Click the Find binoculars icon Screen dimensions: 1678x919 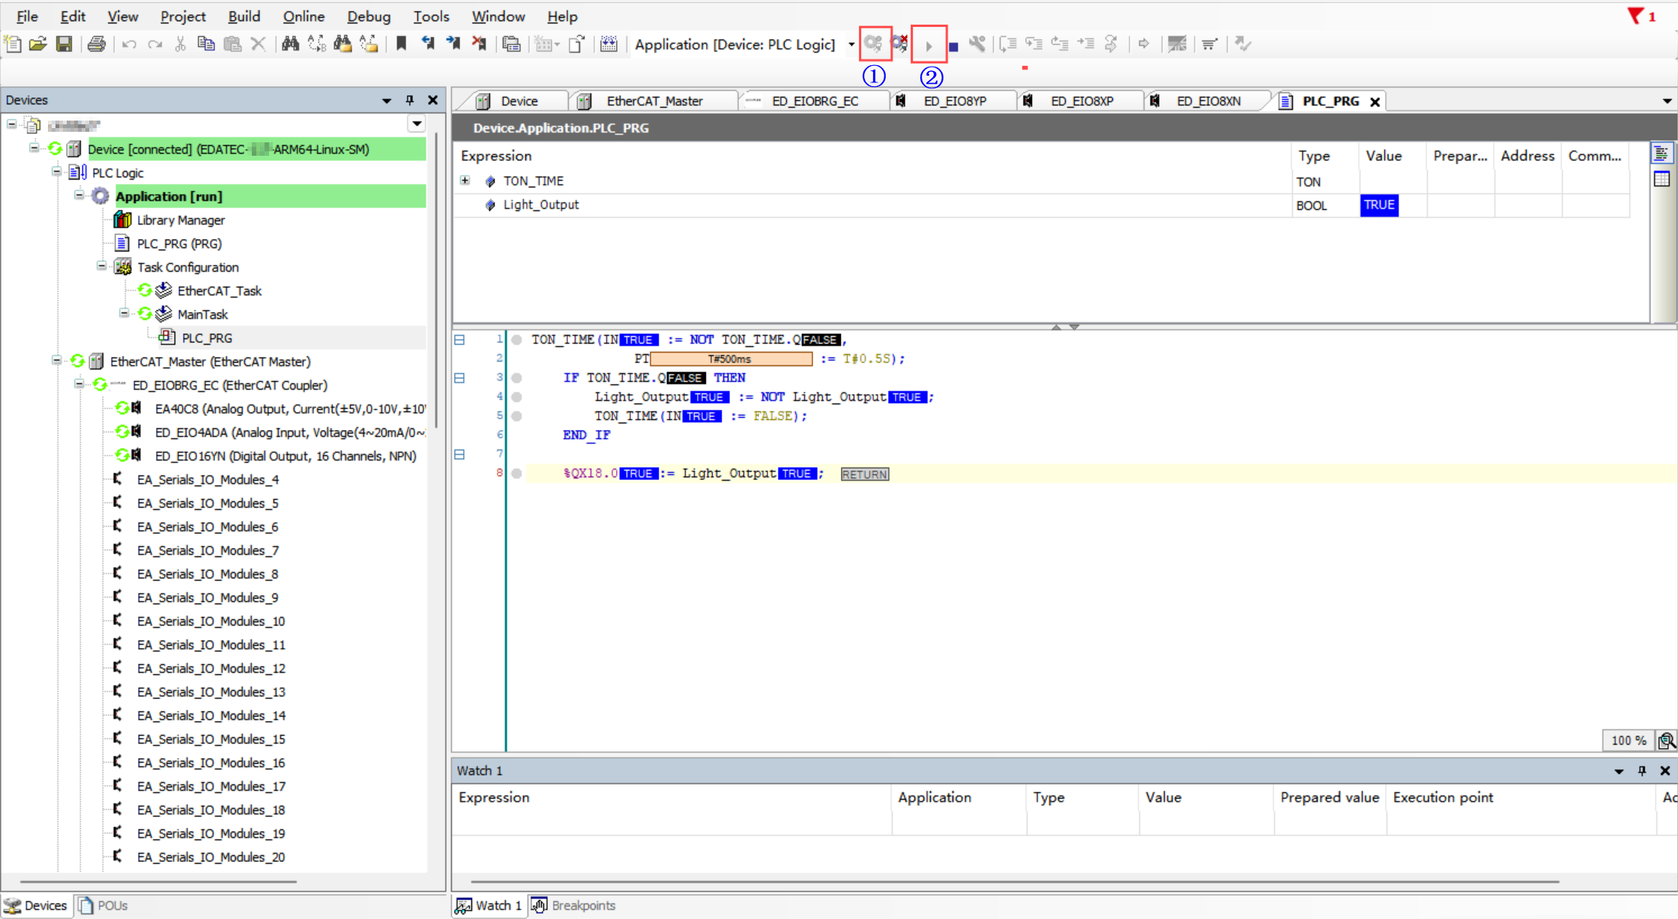pos(290,44)
